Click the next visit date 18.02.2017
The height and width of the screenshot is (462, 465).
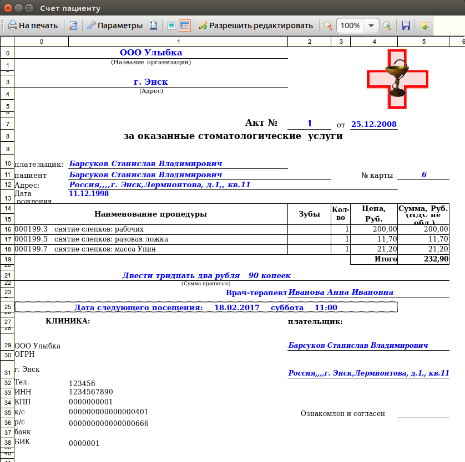[x=237, y=307]
